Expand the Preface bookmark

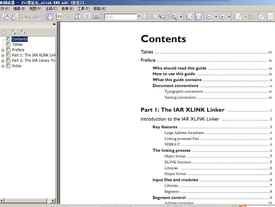click(x=3, y=50)
